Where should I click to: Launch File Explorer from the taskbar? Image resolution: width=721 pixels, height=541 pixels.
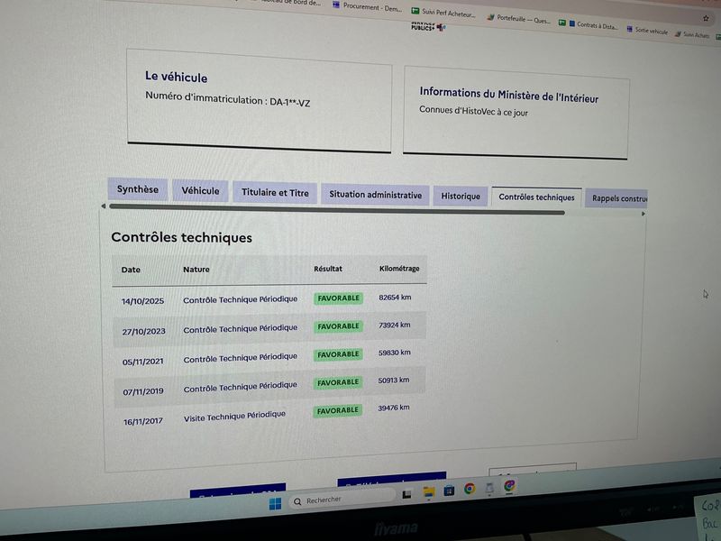coord(429,492)
